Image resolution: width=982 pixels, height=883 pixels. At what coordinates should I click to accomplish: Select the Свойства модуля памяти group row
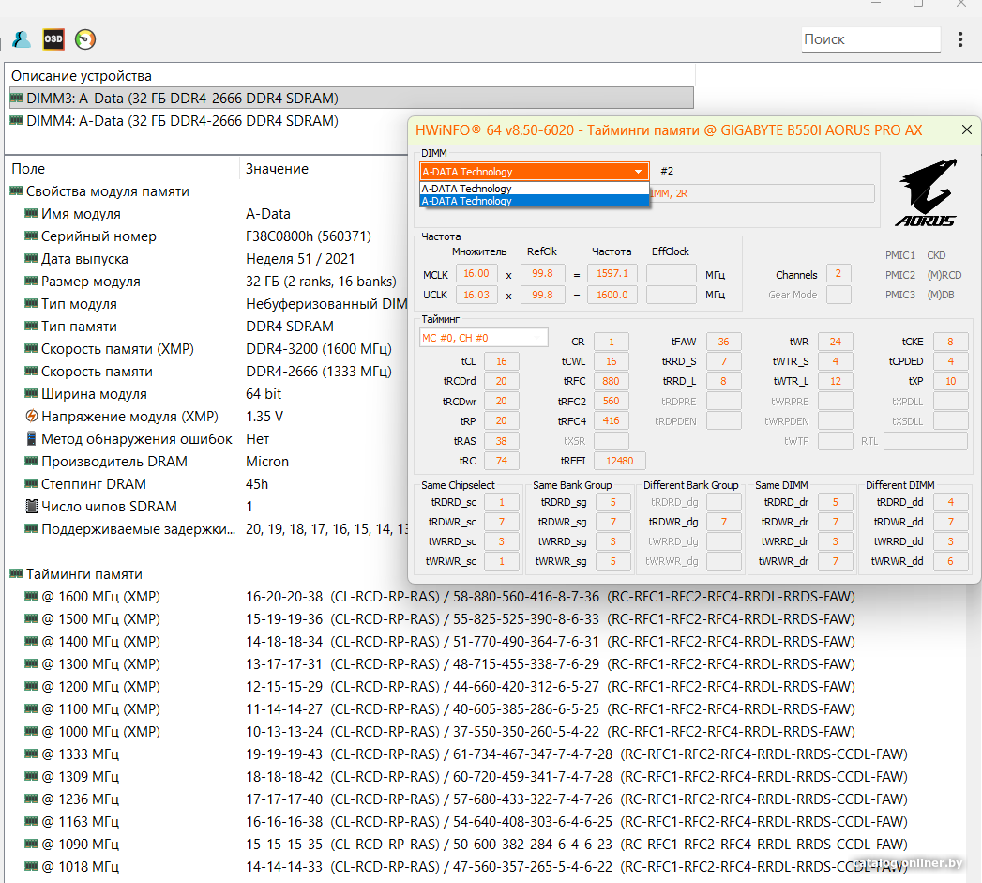click(x=99, y=191)
